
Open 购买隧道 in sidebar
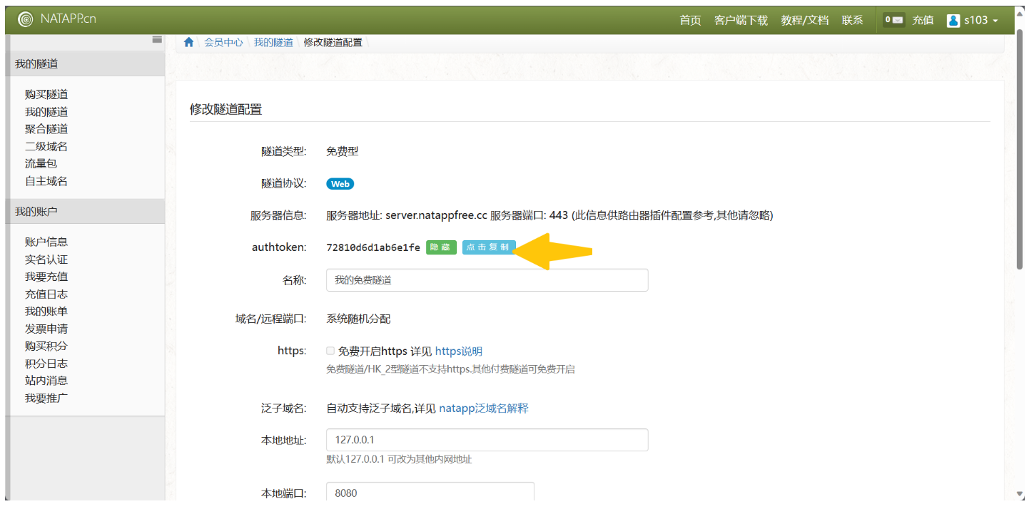46,94
